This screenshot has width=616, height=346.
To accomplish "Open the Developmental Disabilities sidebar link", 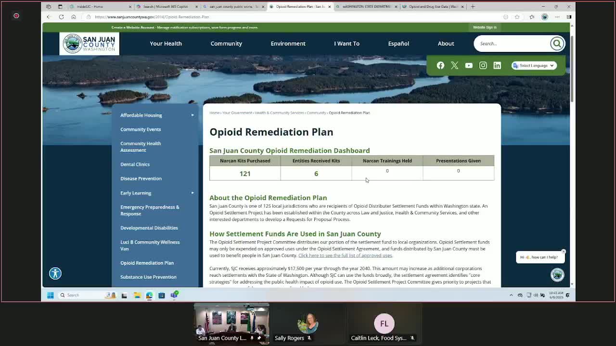I will click(x=149, y=228).
